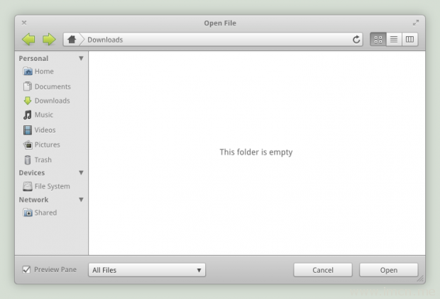The height and width of the screenshot is (299, 440).
Task: Go to Documents in sidebar
Action: [x=52, y=86]
